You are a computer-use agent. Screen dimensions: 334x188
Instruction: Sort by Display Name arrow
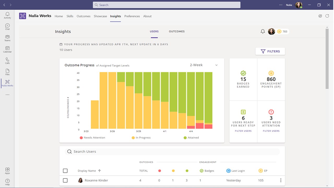pos(99,171)
